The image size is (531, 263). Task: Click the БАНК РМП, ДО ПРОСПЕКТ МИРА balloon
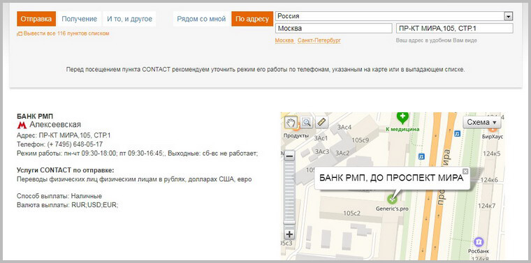391,178
